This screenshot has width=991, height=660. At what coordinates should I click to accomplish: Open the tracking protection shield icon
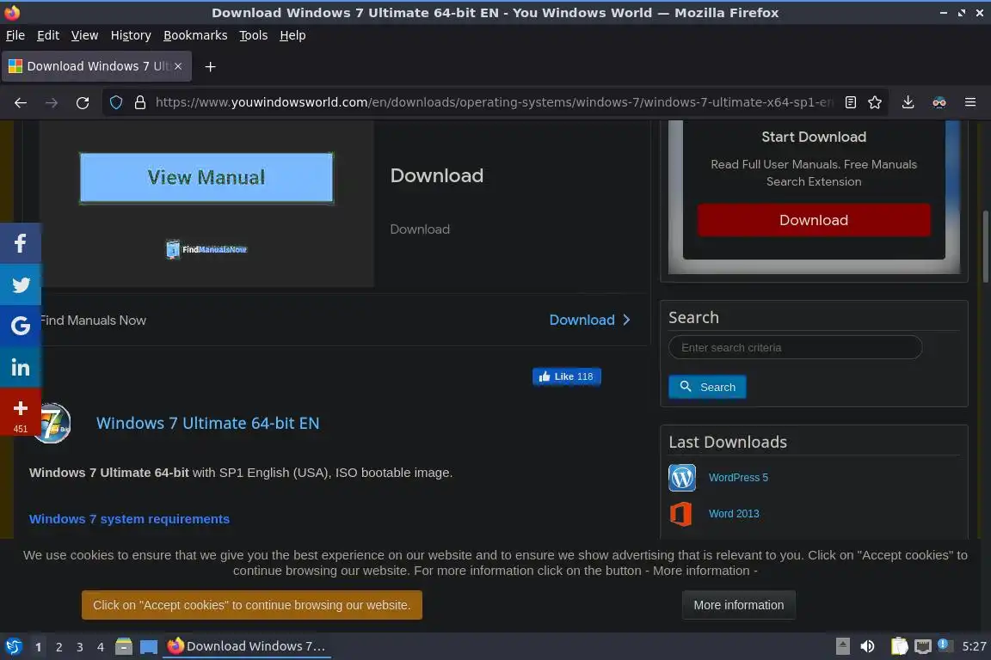click(115, 102)
